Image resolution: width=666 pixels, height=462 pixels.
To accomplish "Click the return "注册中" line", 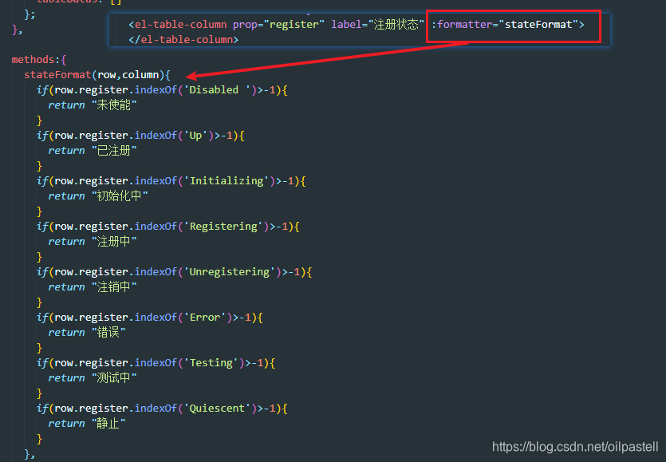I will (93, 242).
